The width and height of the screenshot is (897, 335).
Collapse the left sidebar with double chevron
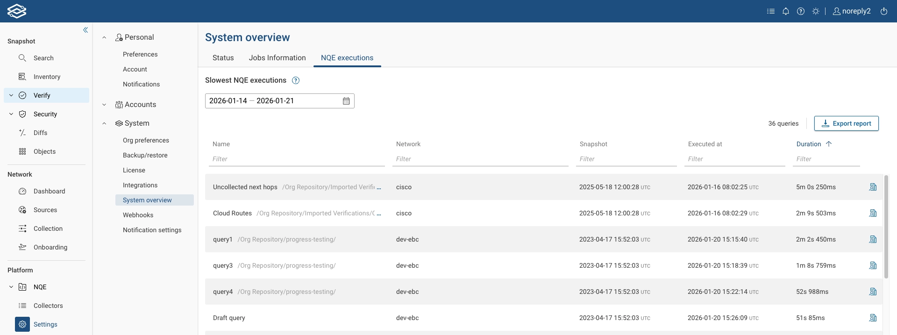pyautogui.click(x=85, y=30)
